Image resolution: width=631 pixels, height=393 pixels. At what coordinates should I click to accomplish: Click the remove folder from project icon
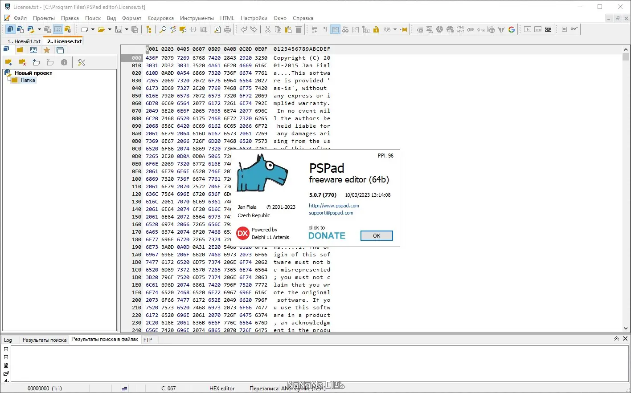[x=22, y=62]
